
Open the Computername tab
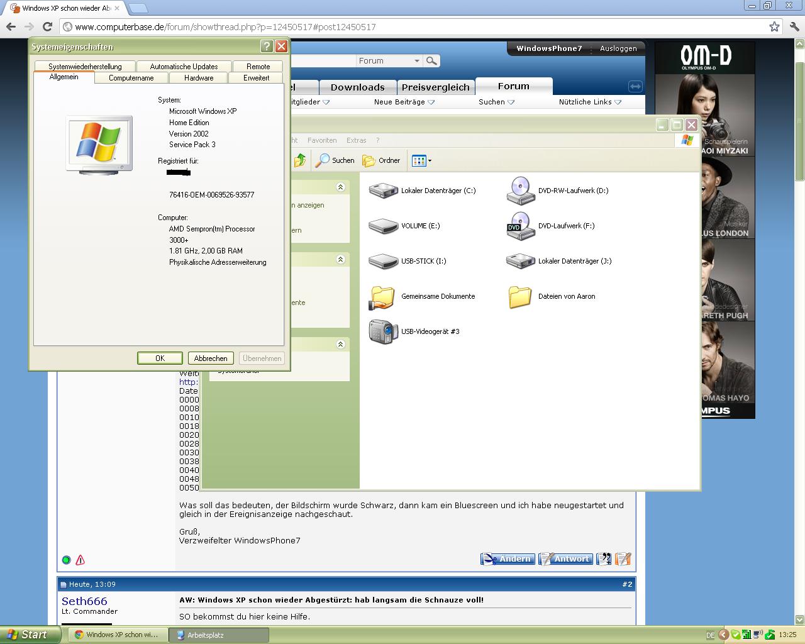coord(131,78)
